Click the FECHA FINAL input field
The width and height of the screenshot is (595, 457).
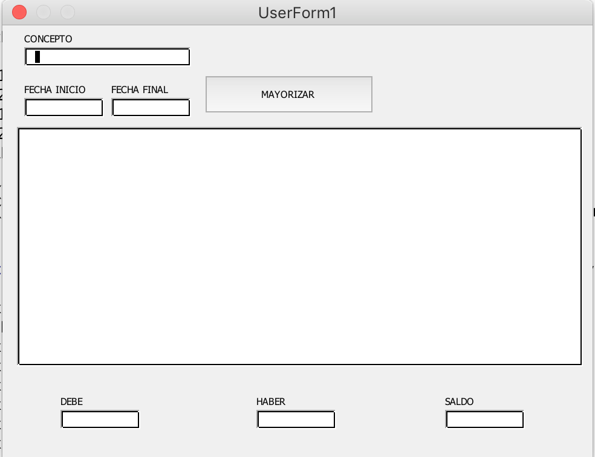click(150, 107)
